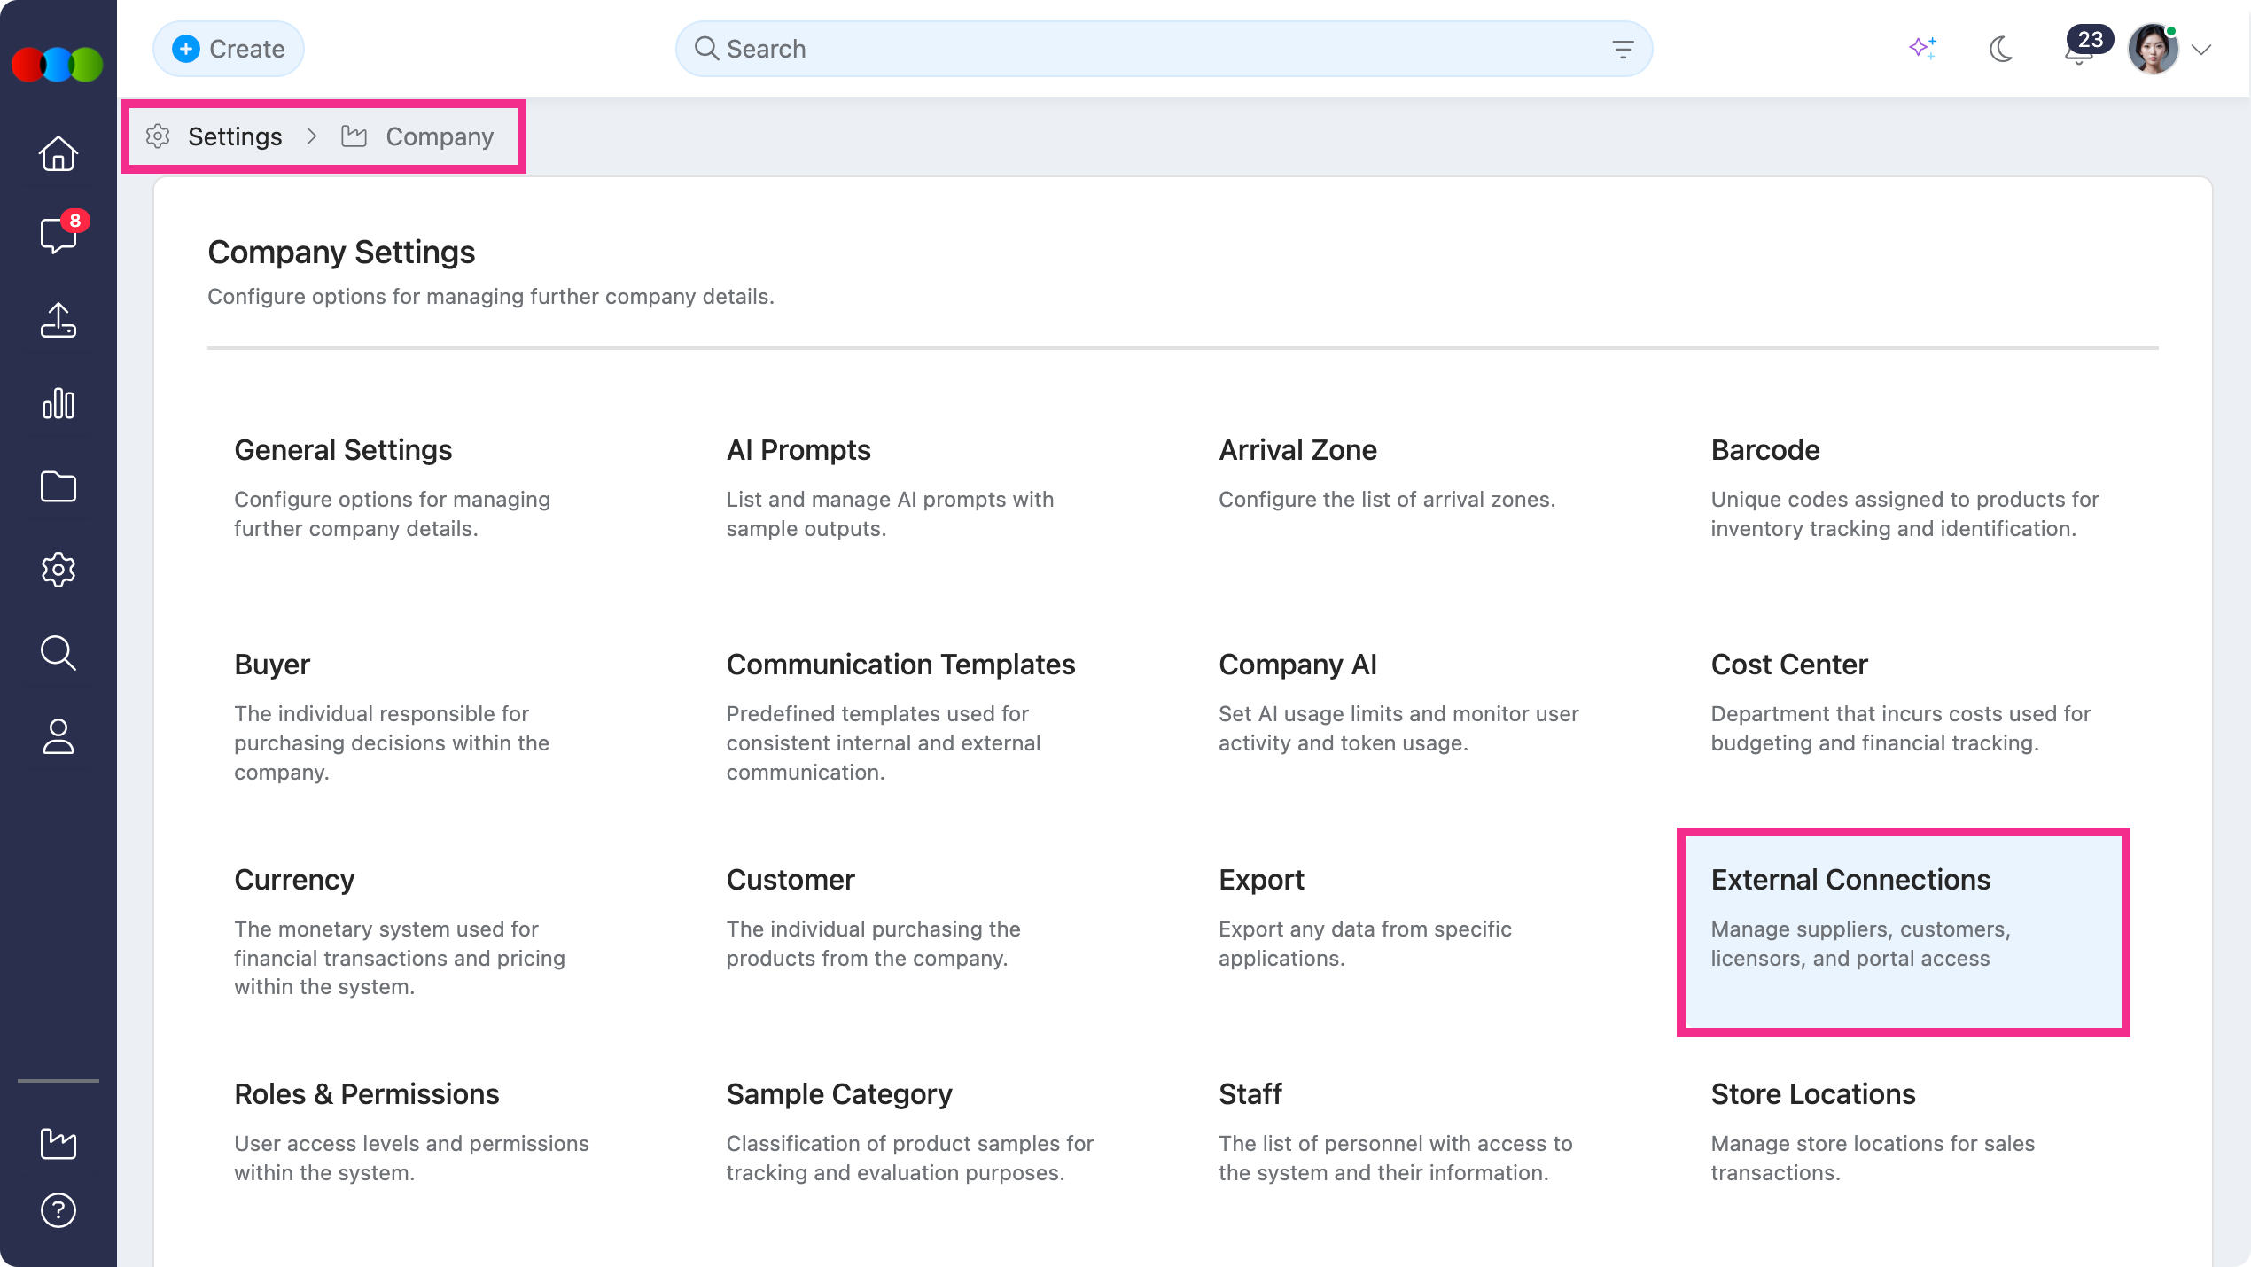
Task: Click the Company Settings heading
Action: coord(341,253)
